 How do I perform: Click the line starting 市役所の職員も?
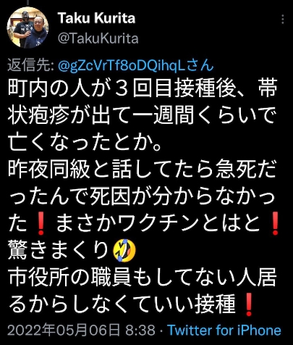point(143,277)
